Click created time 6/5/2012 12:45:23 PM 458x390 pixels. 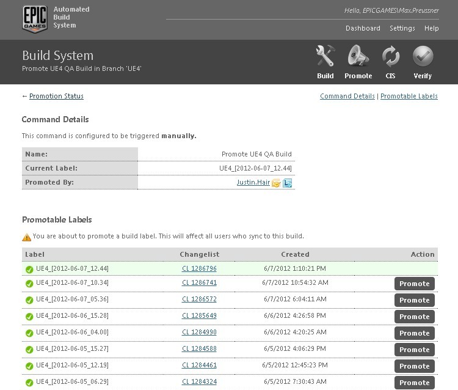(x=295, y=365)
